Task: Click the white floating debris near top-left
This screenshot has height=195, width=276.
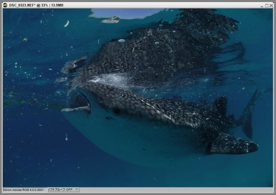Action: coord(66,24)
